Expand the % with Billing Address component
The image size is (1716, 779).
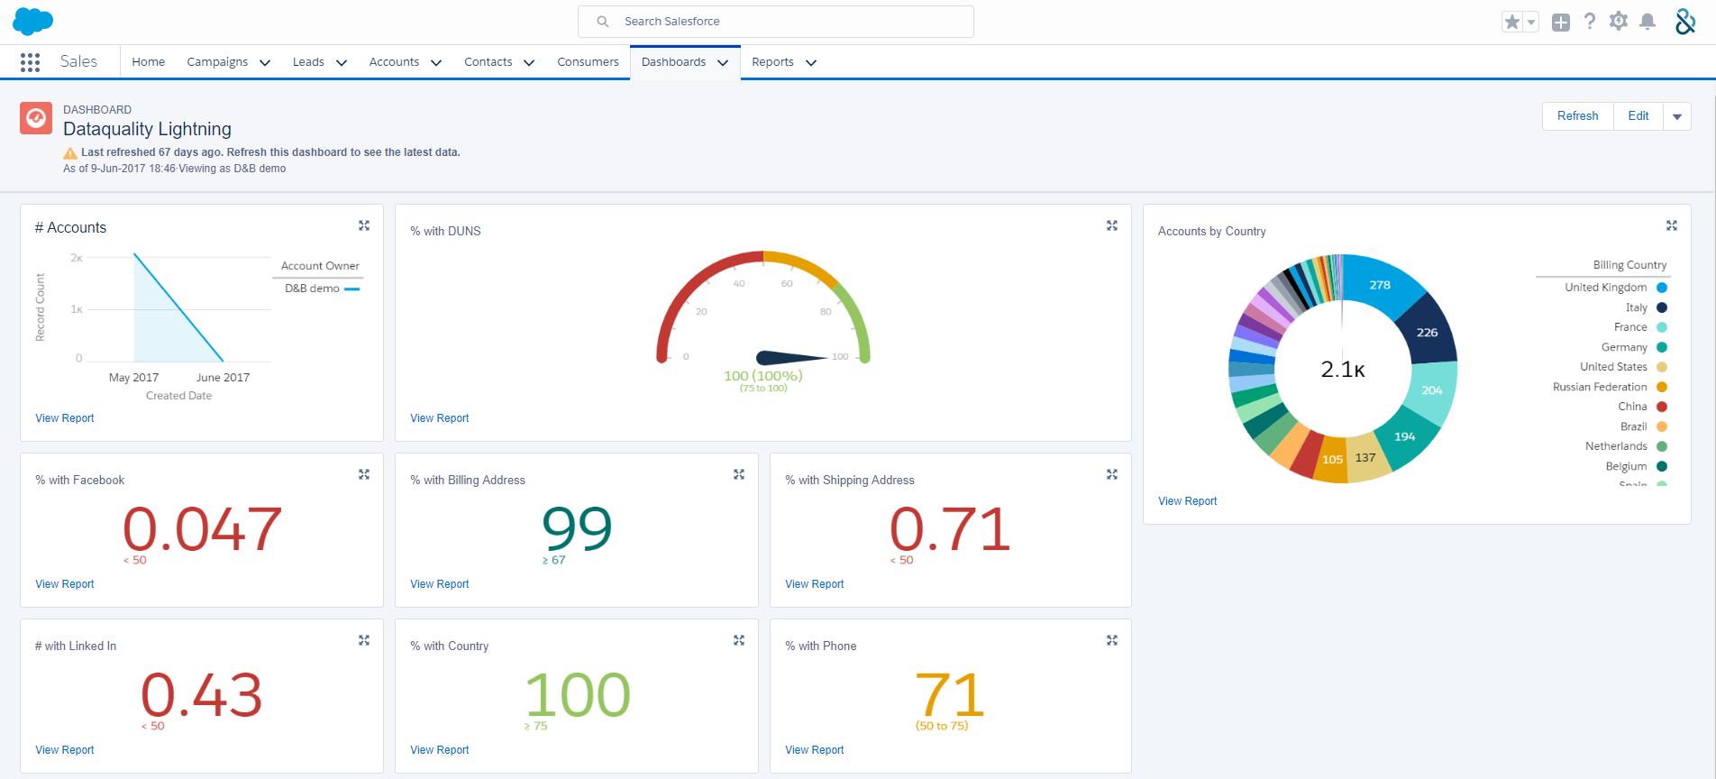(x=739, y=474)
